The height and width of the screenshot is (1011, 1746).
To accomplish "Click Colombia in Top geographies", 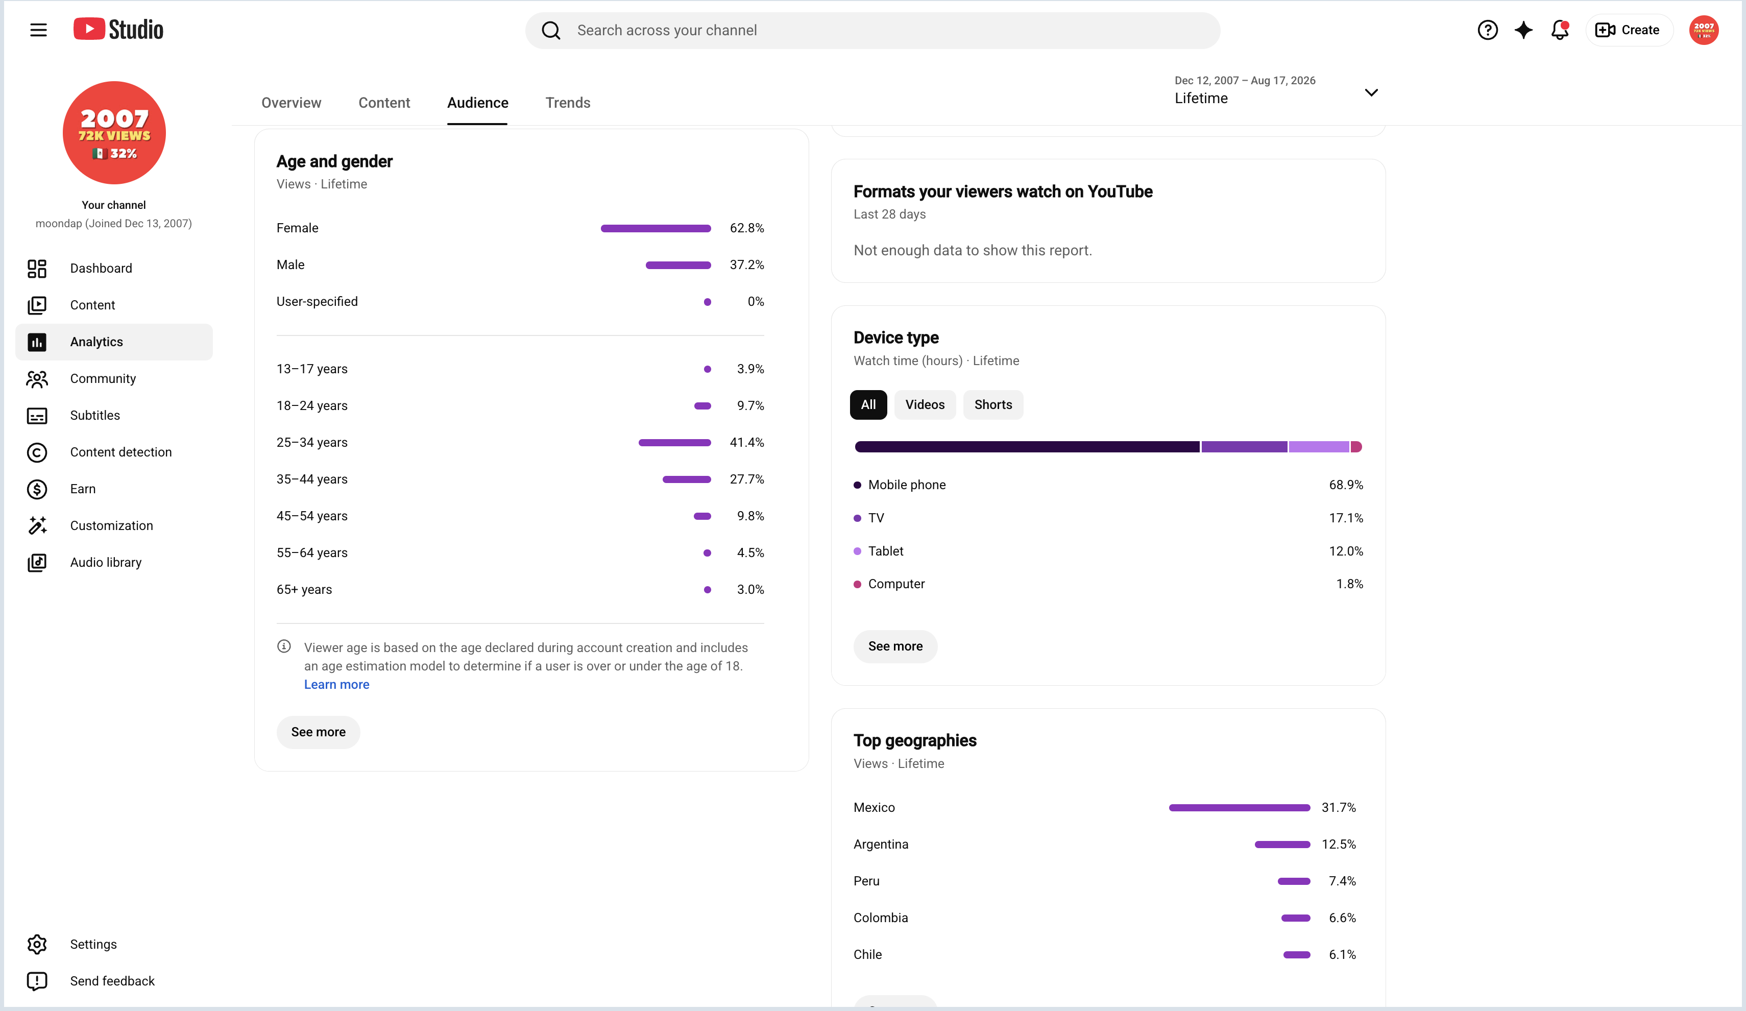I will [x=1105, y=918].
